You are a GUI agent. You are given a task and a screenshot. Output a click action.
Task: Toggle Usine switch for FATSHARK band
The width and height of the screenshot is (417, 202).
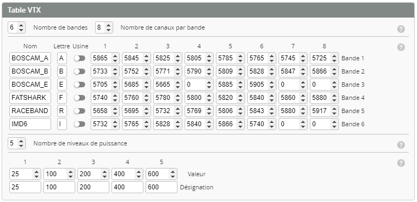tap(80, 98)
